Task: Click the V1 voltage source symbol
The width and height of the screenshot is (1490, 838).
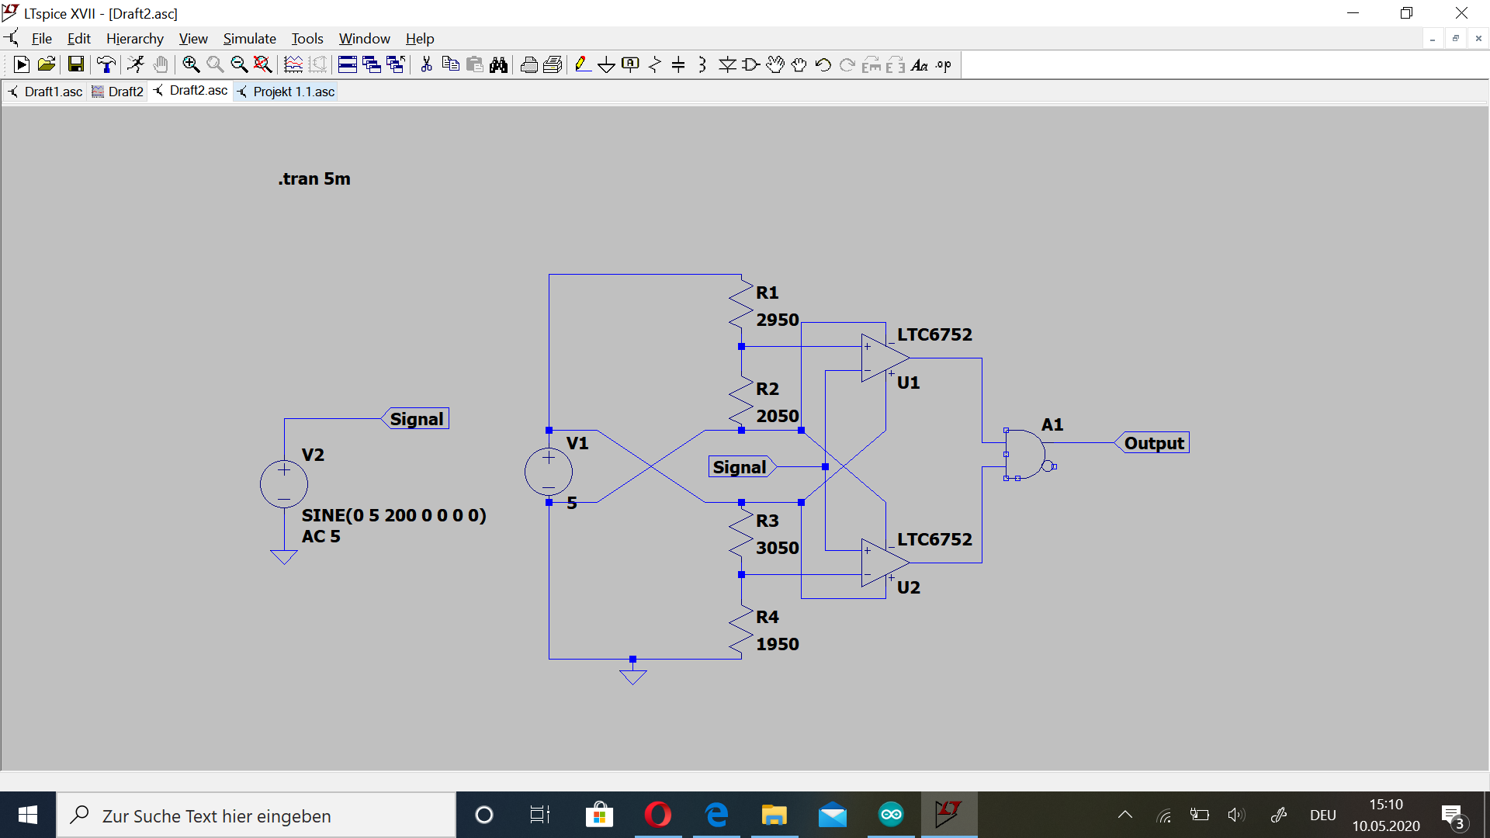Action: 549,471
